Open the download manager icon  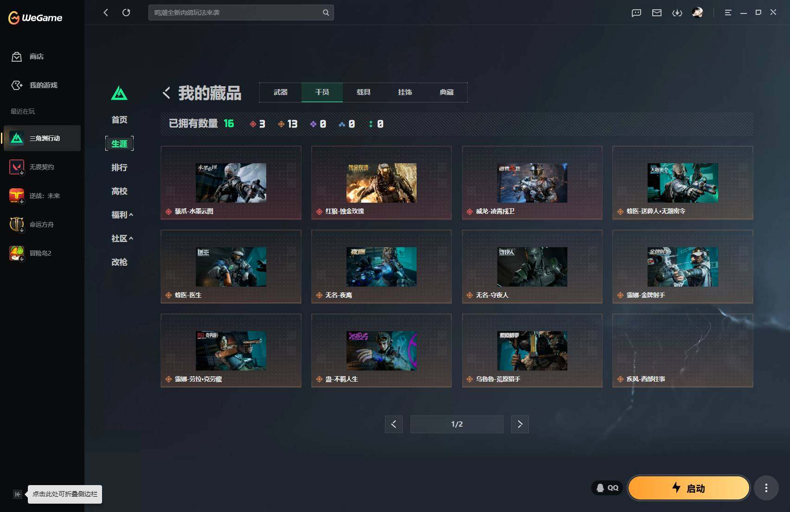pos(677,13)
